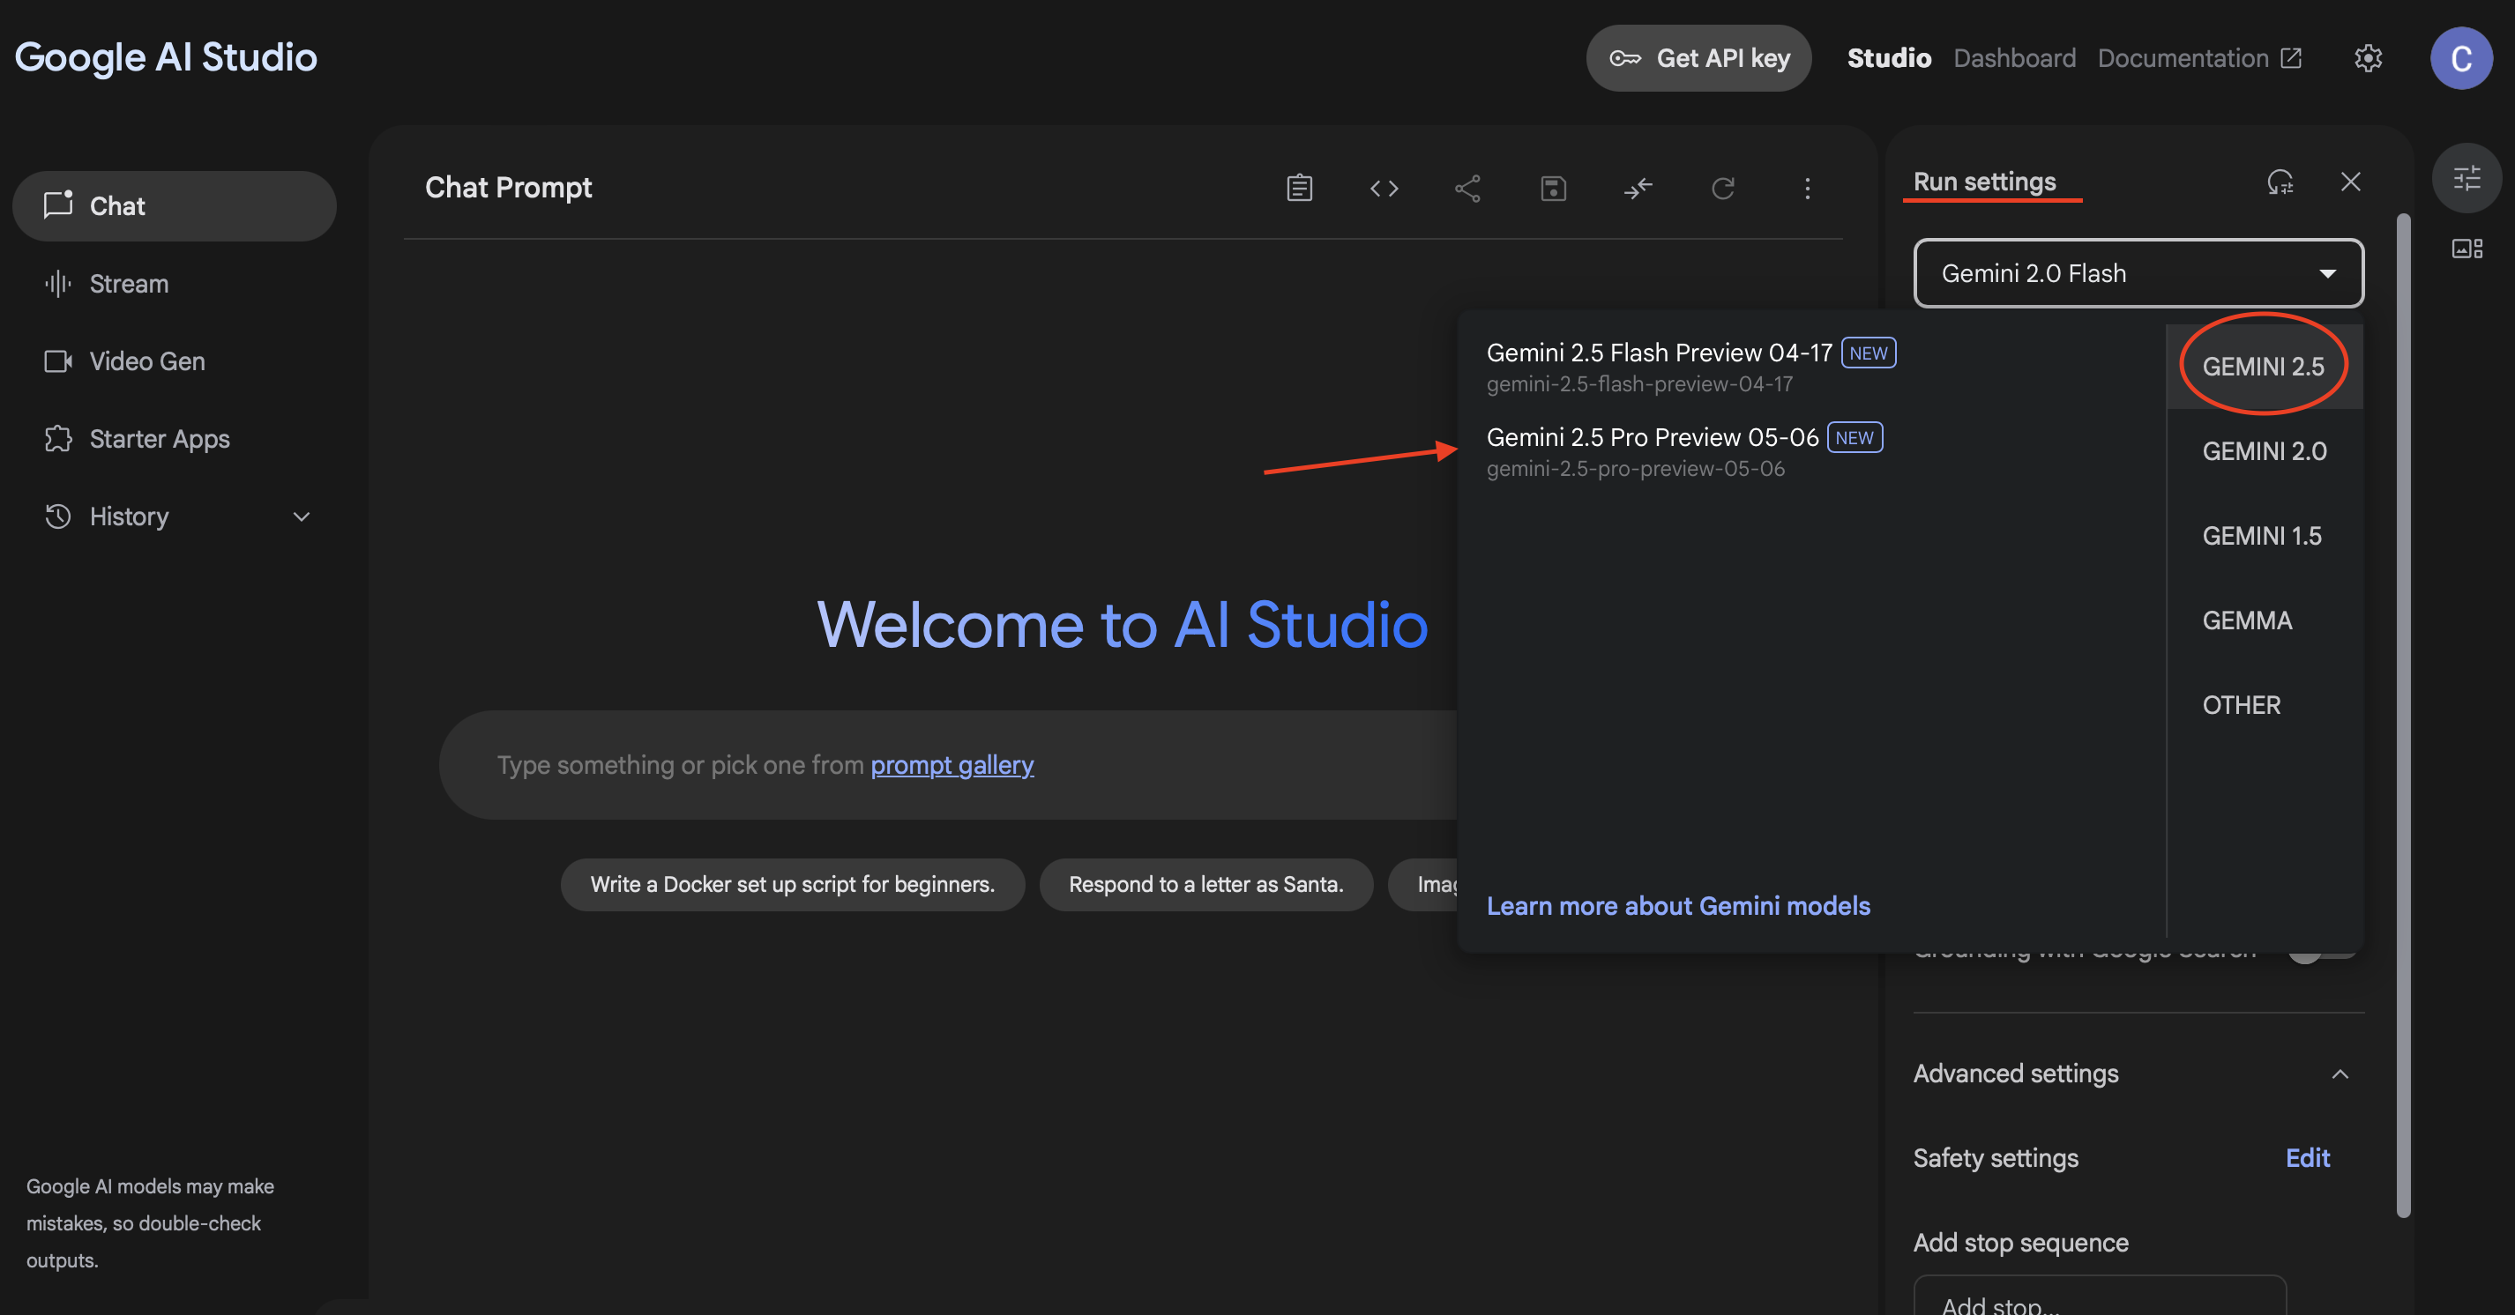Collapse the Advanced settings section
This screenshot has height=1315, width=2515.
coord(2340,1074)
